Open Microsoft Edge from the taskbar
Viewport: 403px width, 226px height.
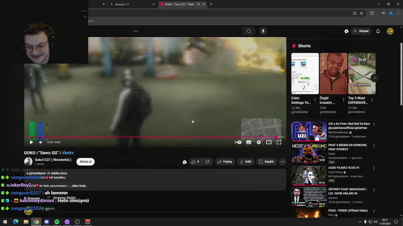tap(16, 222)
